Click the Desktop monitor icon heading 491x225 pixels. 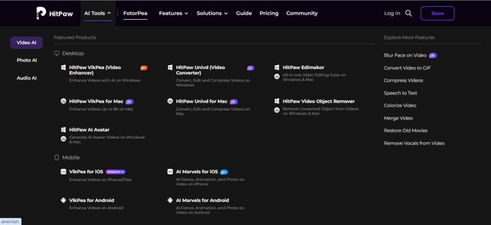pyautogui.click(x=57, y=53)
